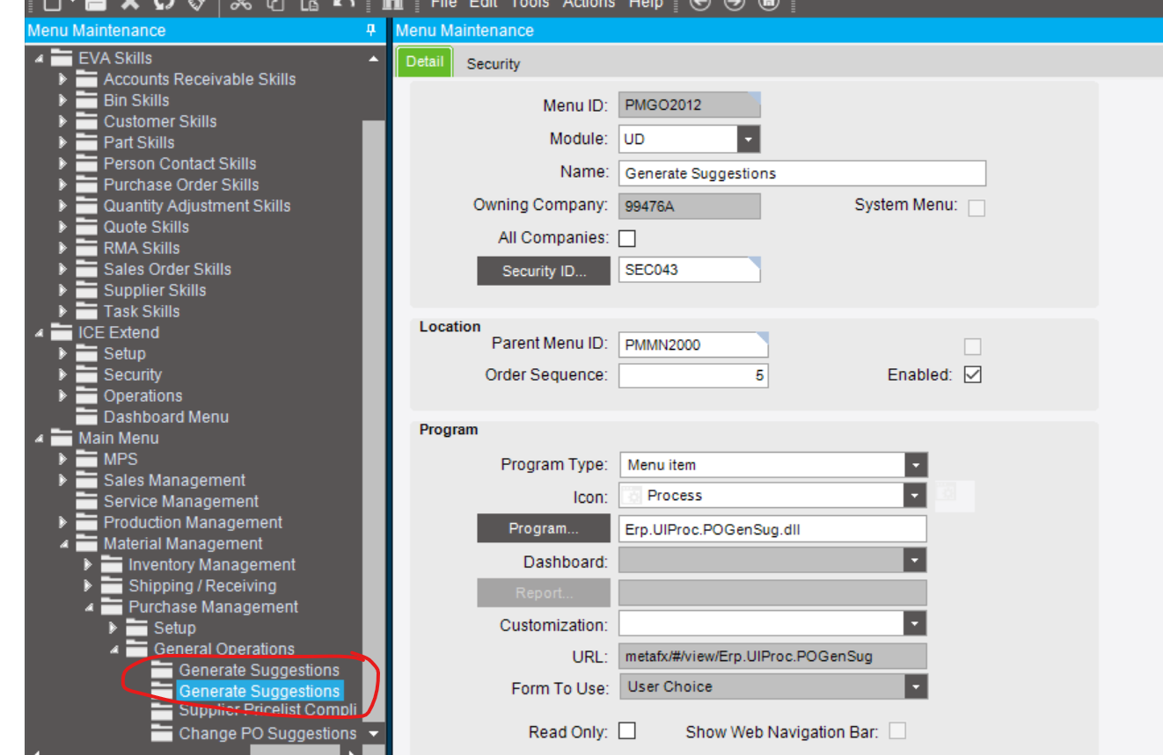Switch to the Security tab
This screenshot has height=755, width=1163.
[x=493, y=63]
